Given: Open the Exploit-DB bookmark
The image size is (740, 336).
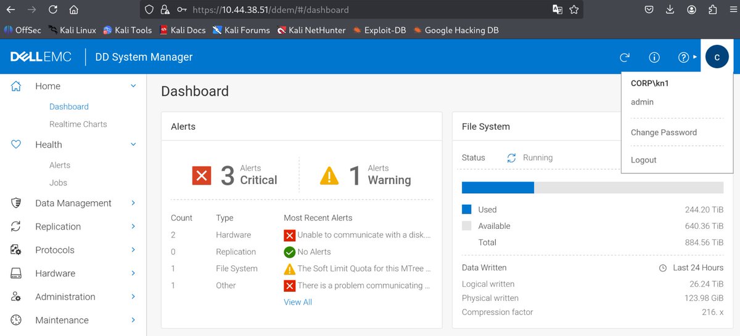Looking at the screenshot, I should click(379, 30).
